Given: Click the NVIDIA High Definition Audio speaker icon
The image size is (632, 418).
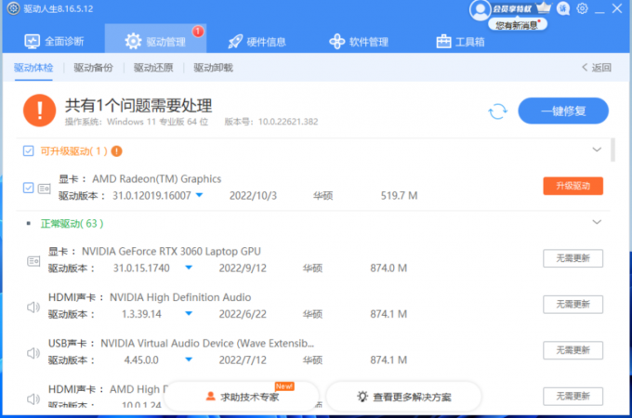Looking at the screenshot, I should pyautogui.click(x=33, y=307).
